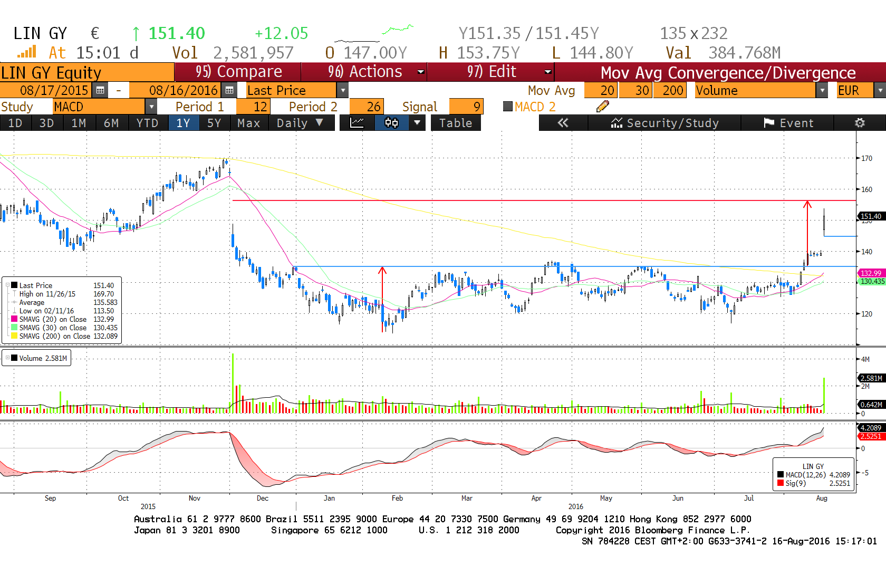Select the 1M range tab
Image resolution: width=886 pixels, height=565 pixels.
79,123
